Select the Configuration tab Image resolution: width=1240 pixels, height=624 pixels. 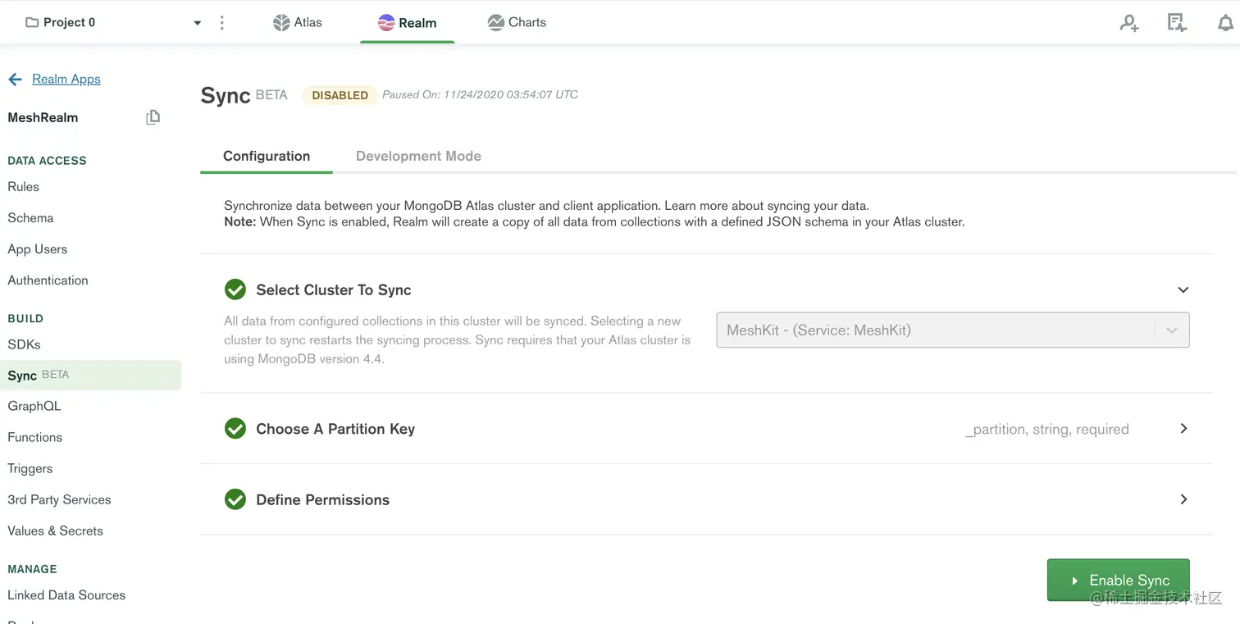pyautogui.click(x=267, y=156)
